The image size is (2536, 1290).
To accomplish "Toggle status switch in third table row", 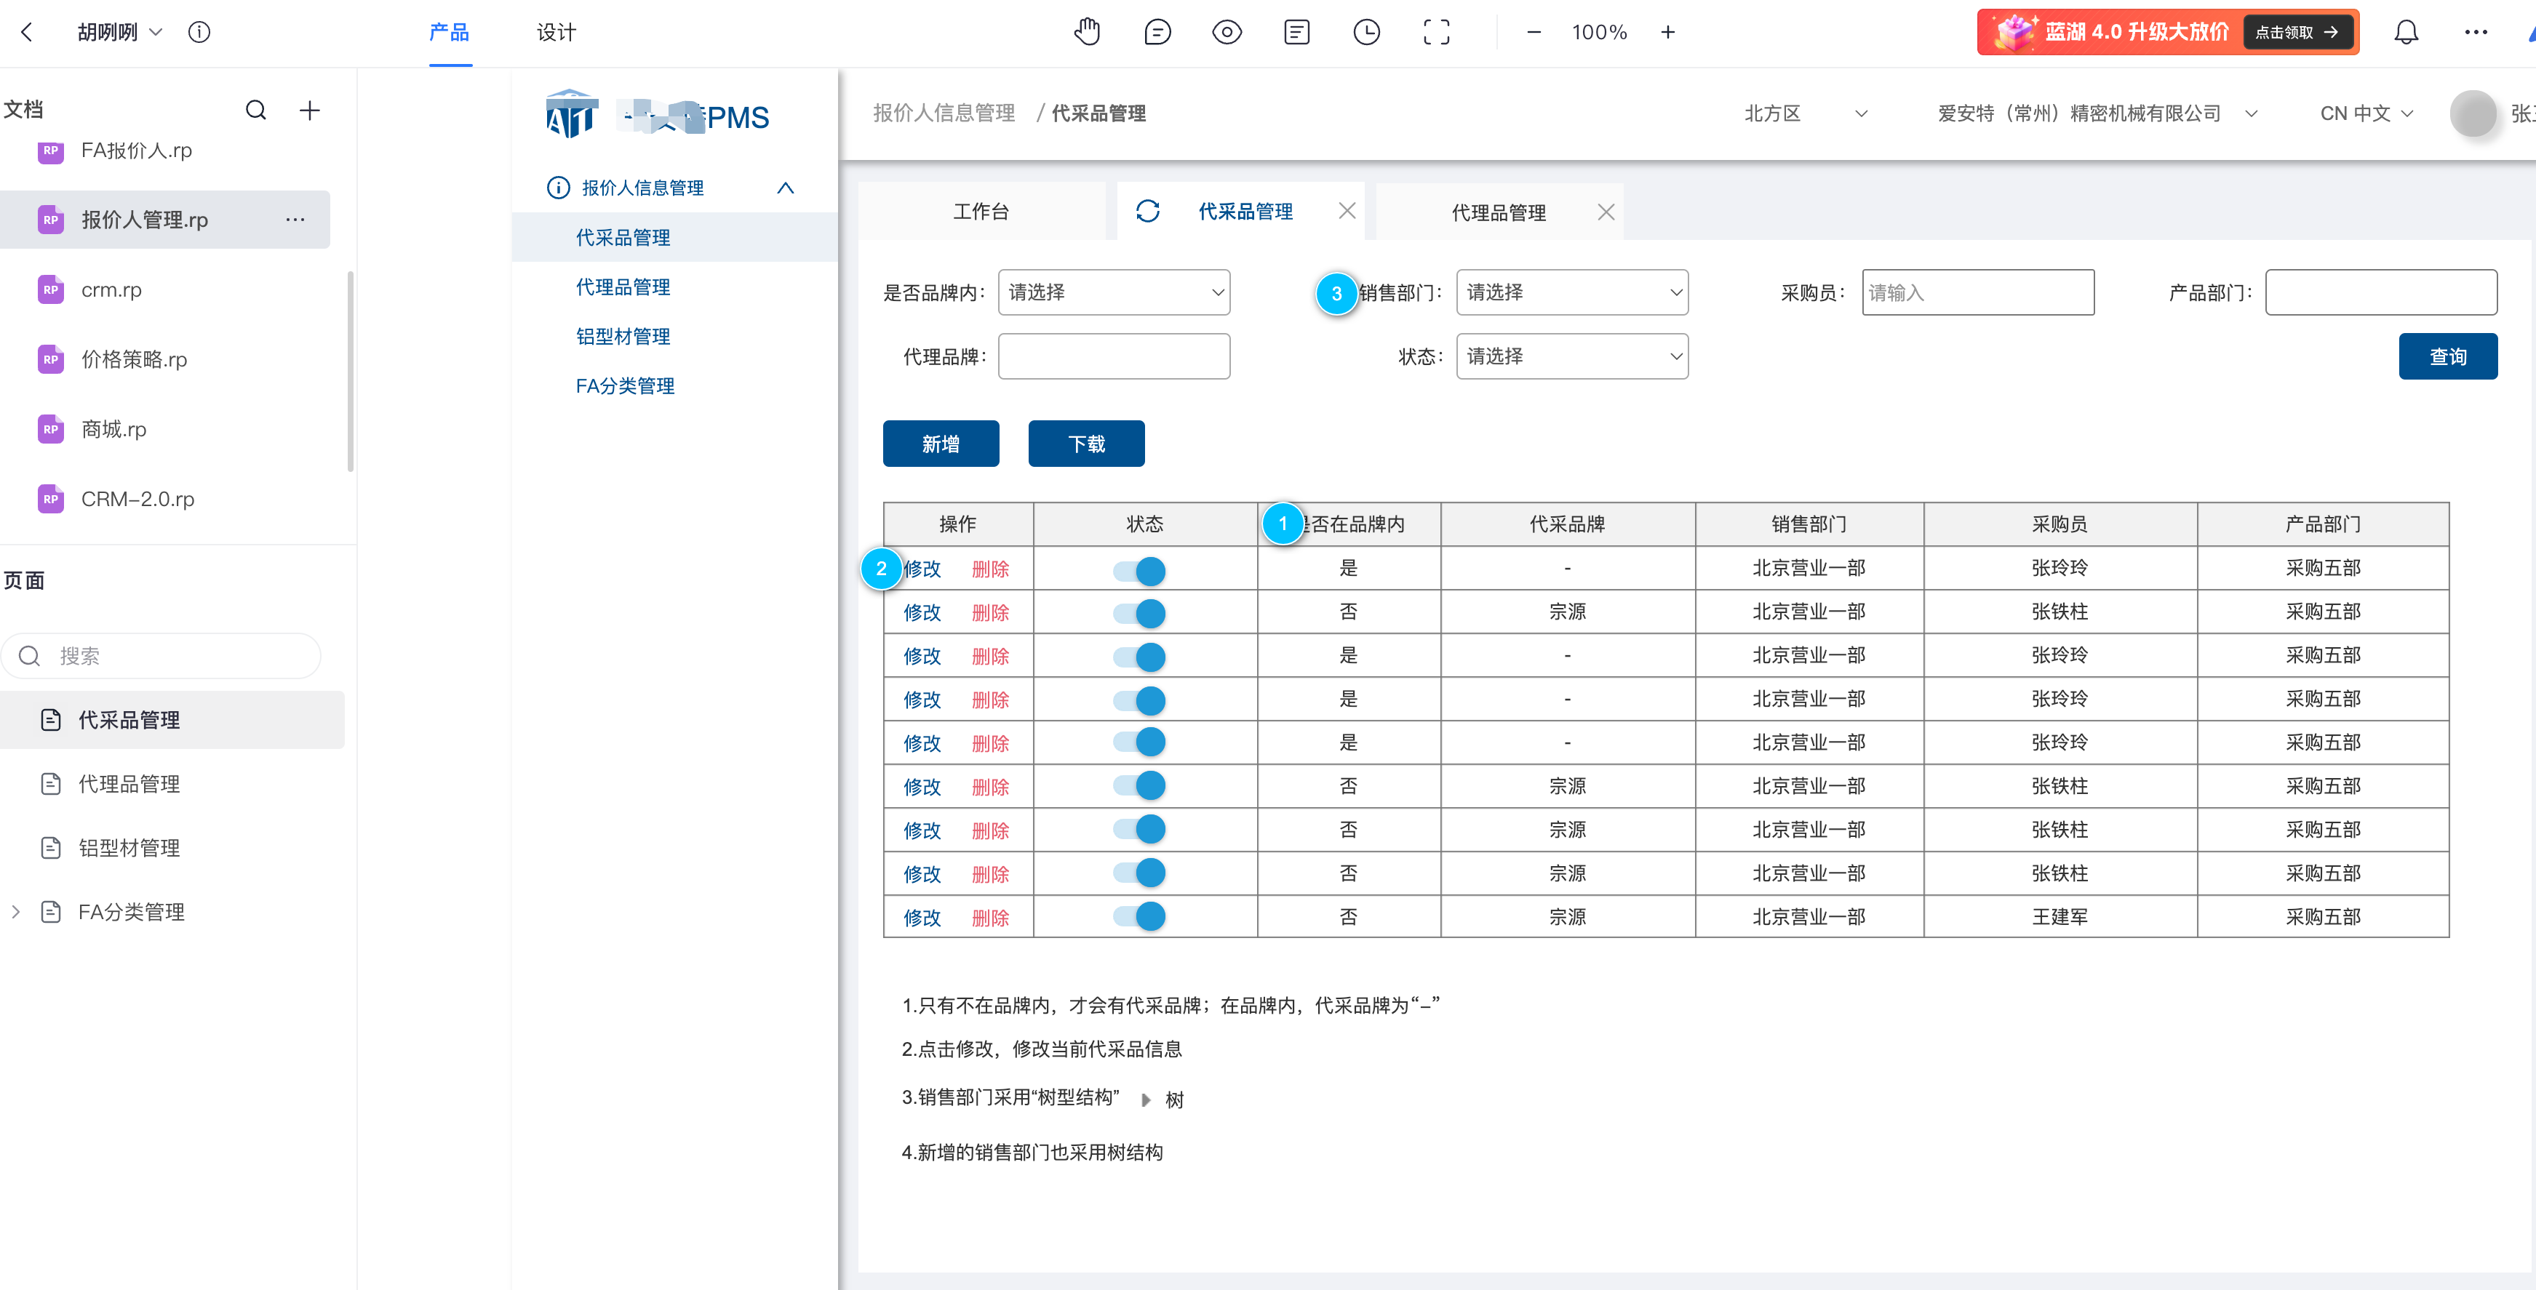I will 1139,657.
